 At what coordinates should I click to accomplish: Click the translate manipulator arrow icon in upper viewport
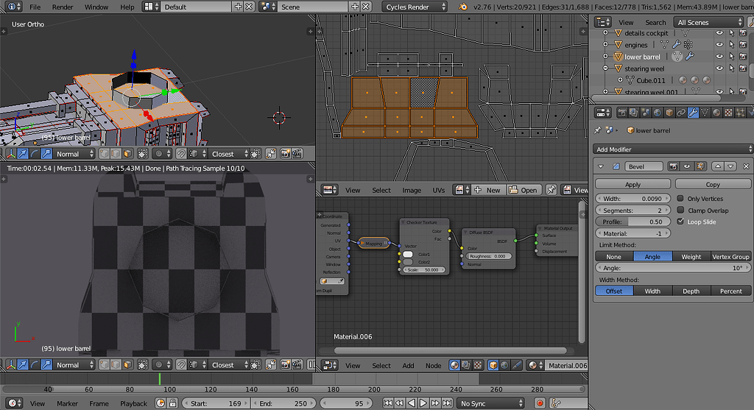click(23, 154)
